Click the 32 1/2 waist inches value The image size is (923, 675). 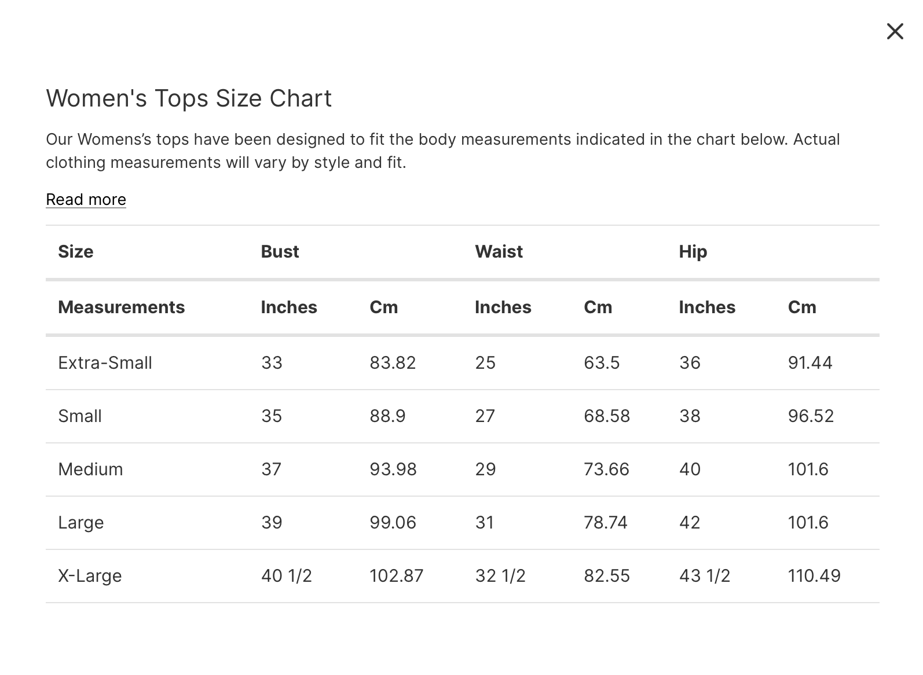coord(500,576)
